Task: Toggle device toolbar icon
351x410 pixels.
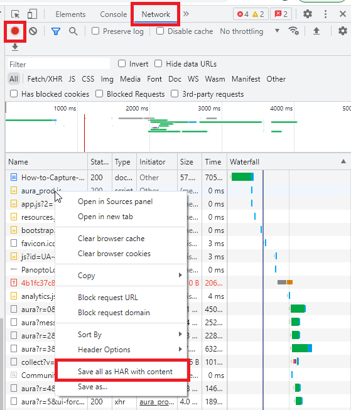Action: (x=33, y=14)
